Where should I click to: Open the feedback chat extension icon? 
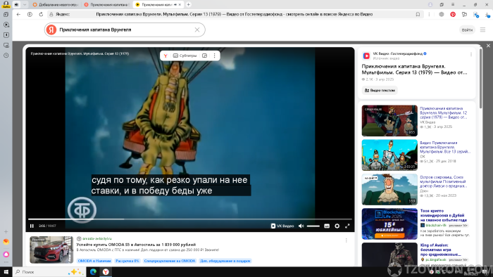(x=464, y=14)
